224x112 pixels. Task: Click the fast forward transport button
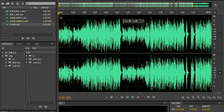[x=132, y=97]
